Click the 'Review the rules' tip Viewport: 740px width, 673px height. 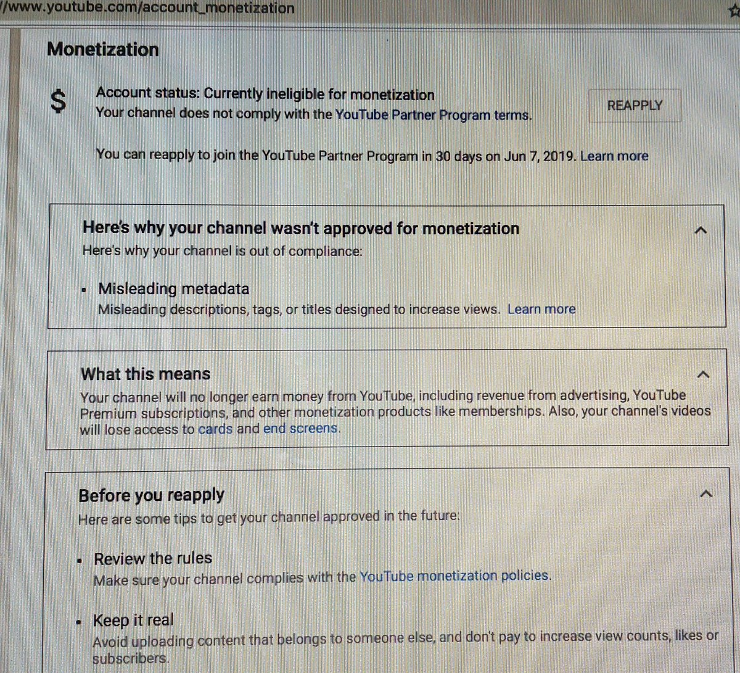(153, 558)
